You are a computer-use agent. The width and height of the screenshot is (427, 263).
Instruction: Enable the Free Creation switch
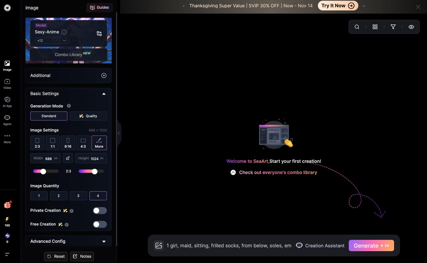(x=100, y=224)
